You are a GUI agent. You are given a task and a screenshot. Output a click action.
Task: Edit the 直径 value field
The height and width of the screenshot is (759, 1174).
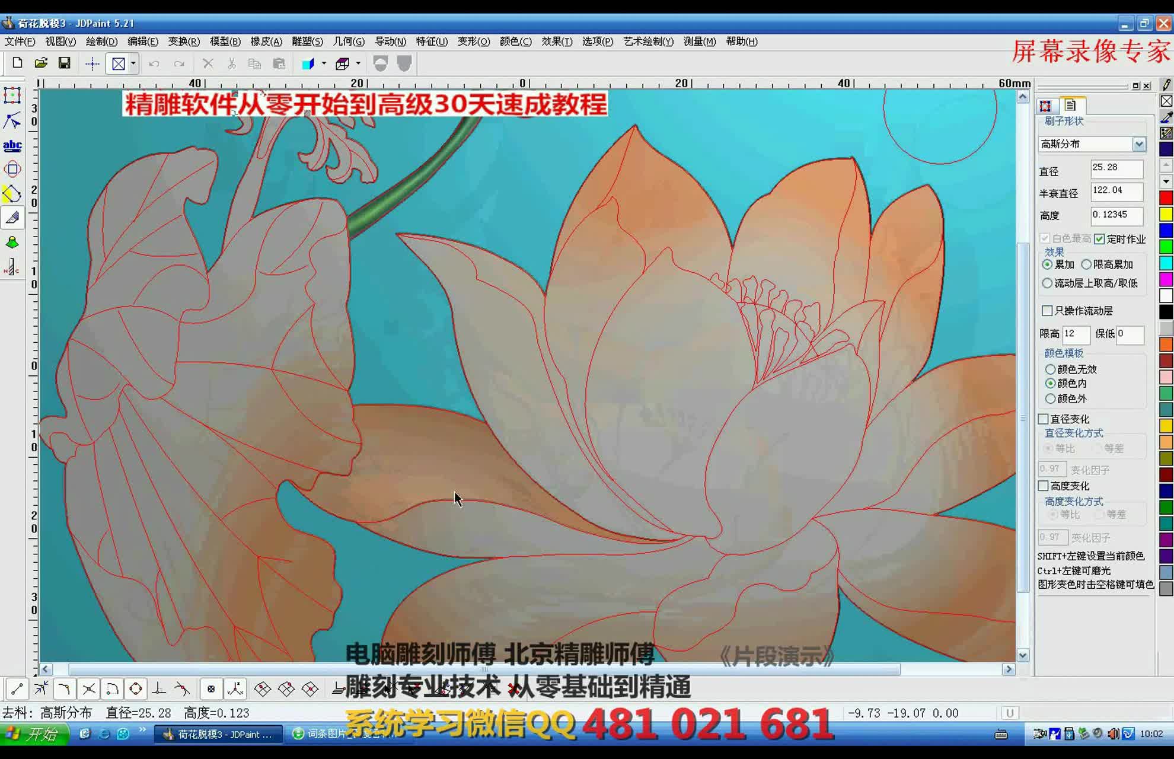1116,168
